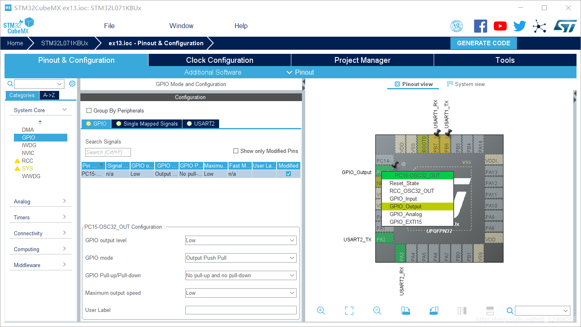Open GPIO Pull-up/Pull-down dropdown

pyautogui.click(x=241, y=275)
